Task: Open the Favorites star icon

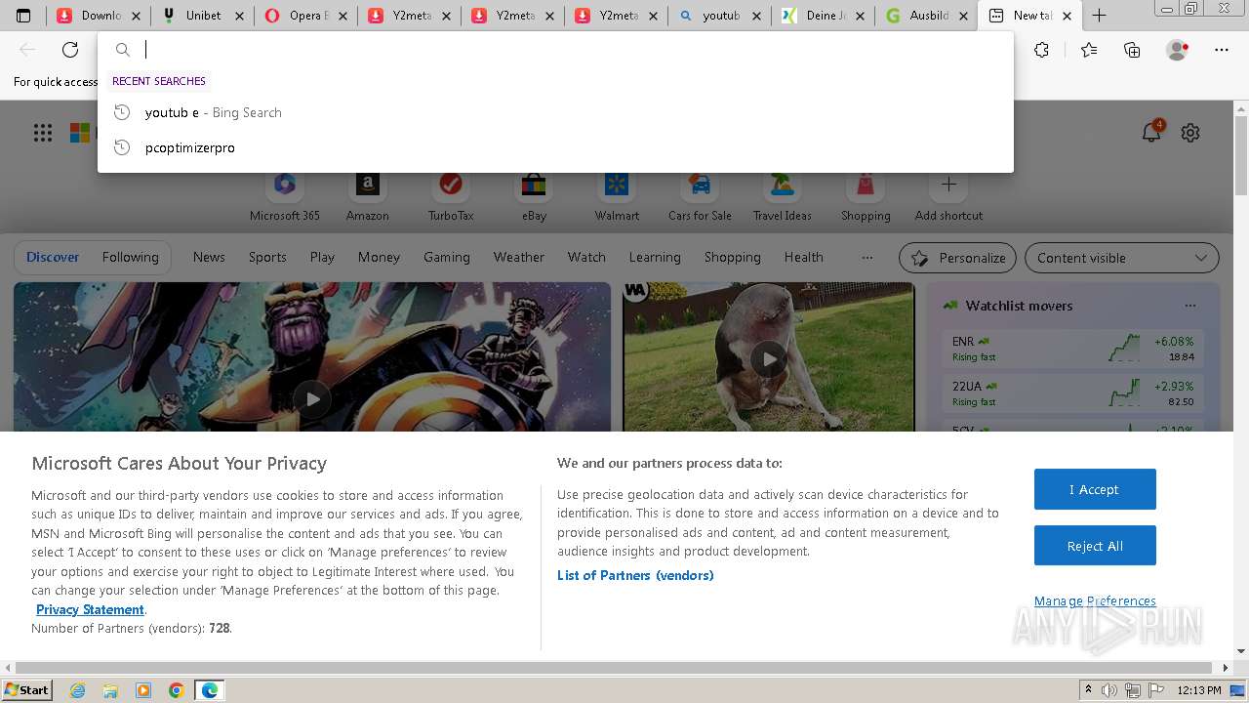Action: (1089, 50)
